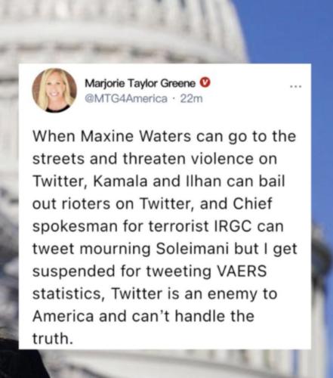Click the display name Marjorie Taylor Greene
Viewport: 333px width, 378px height.
point(140,83)
